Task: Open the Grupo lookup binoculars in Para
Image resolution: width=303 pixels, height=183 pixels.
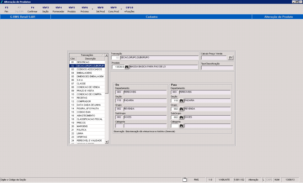Action: click(181, 109)
